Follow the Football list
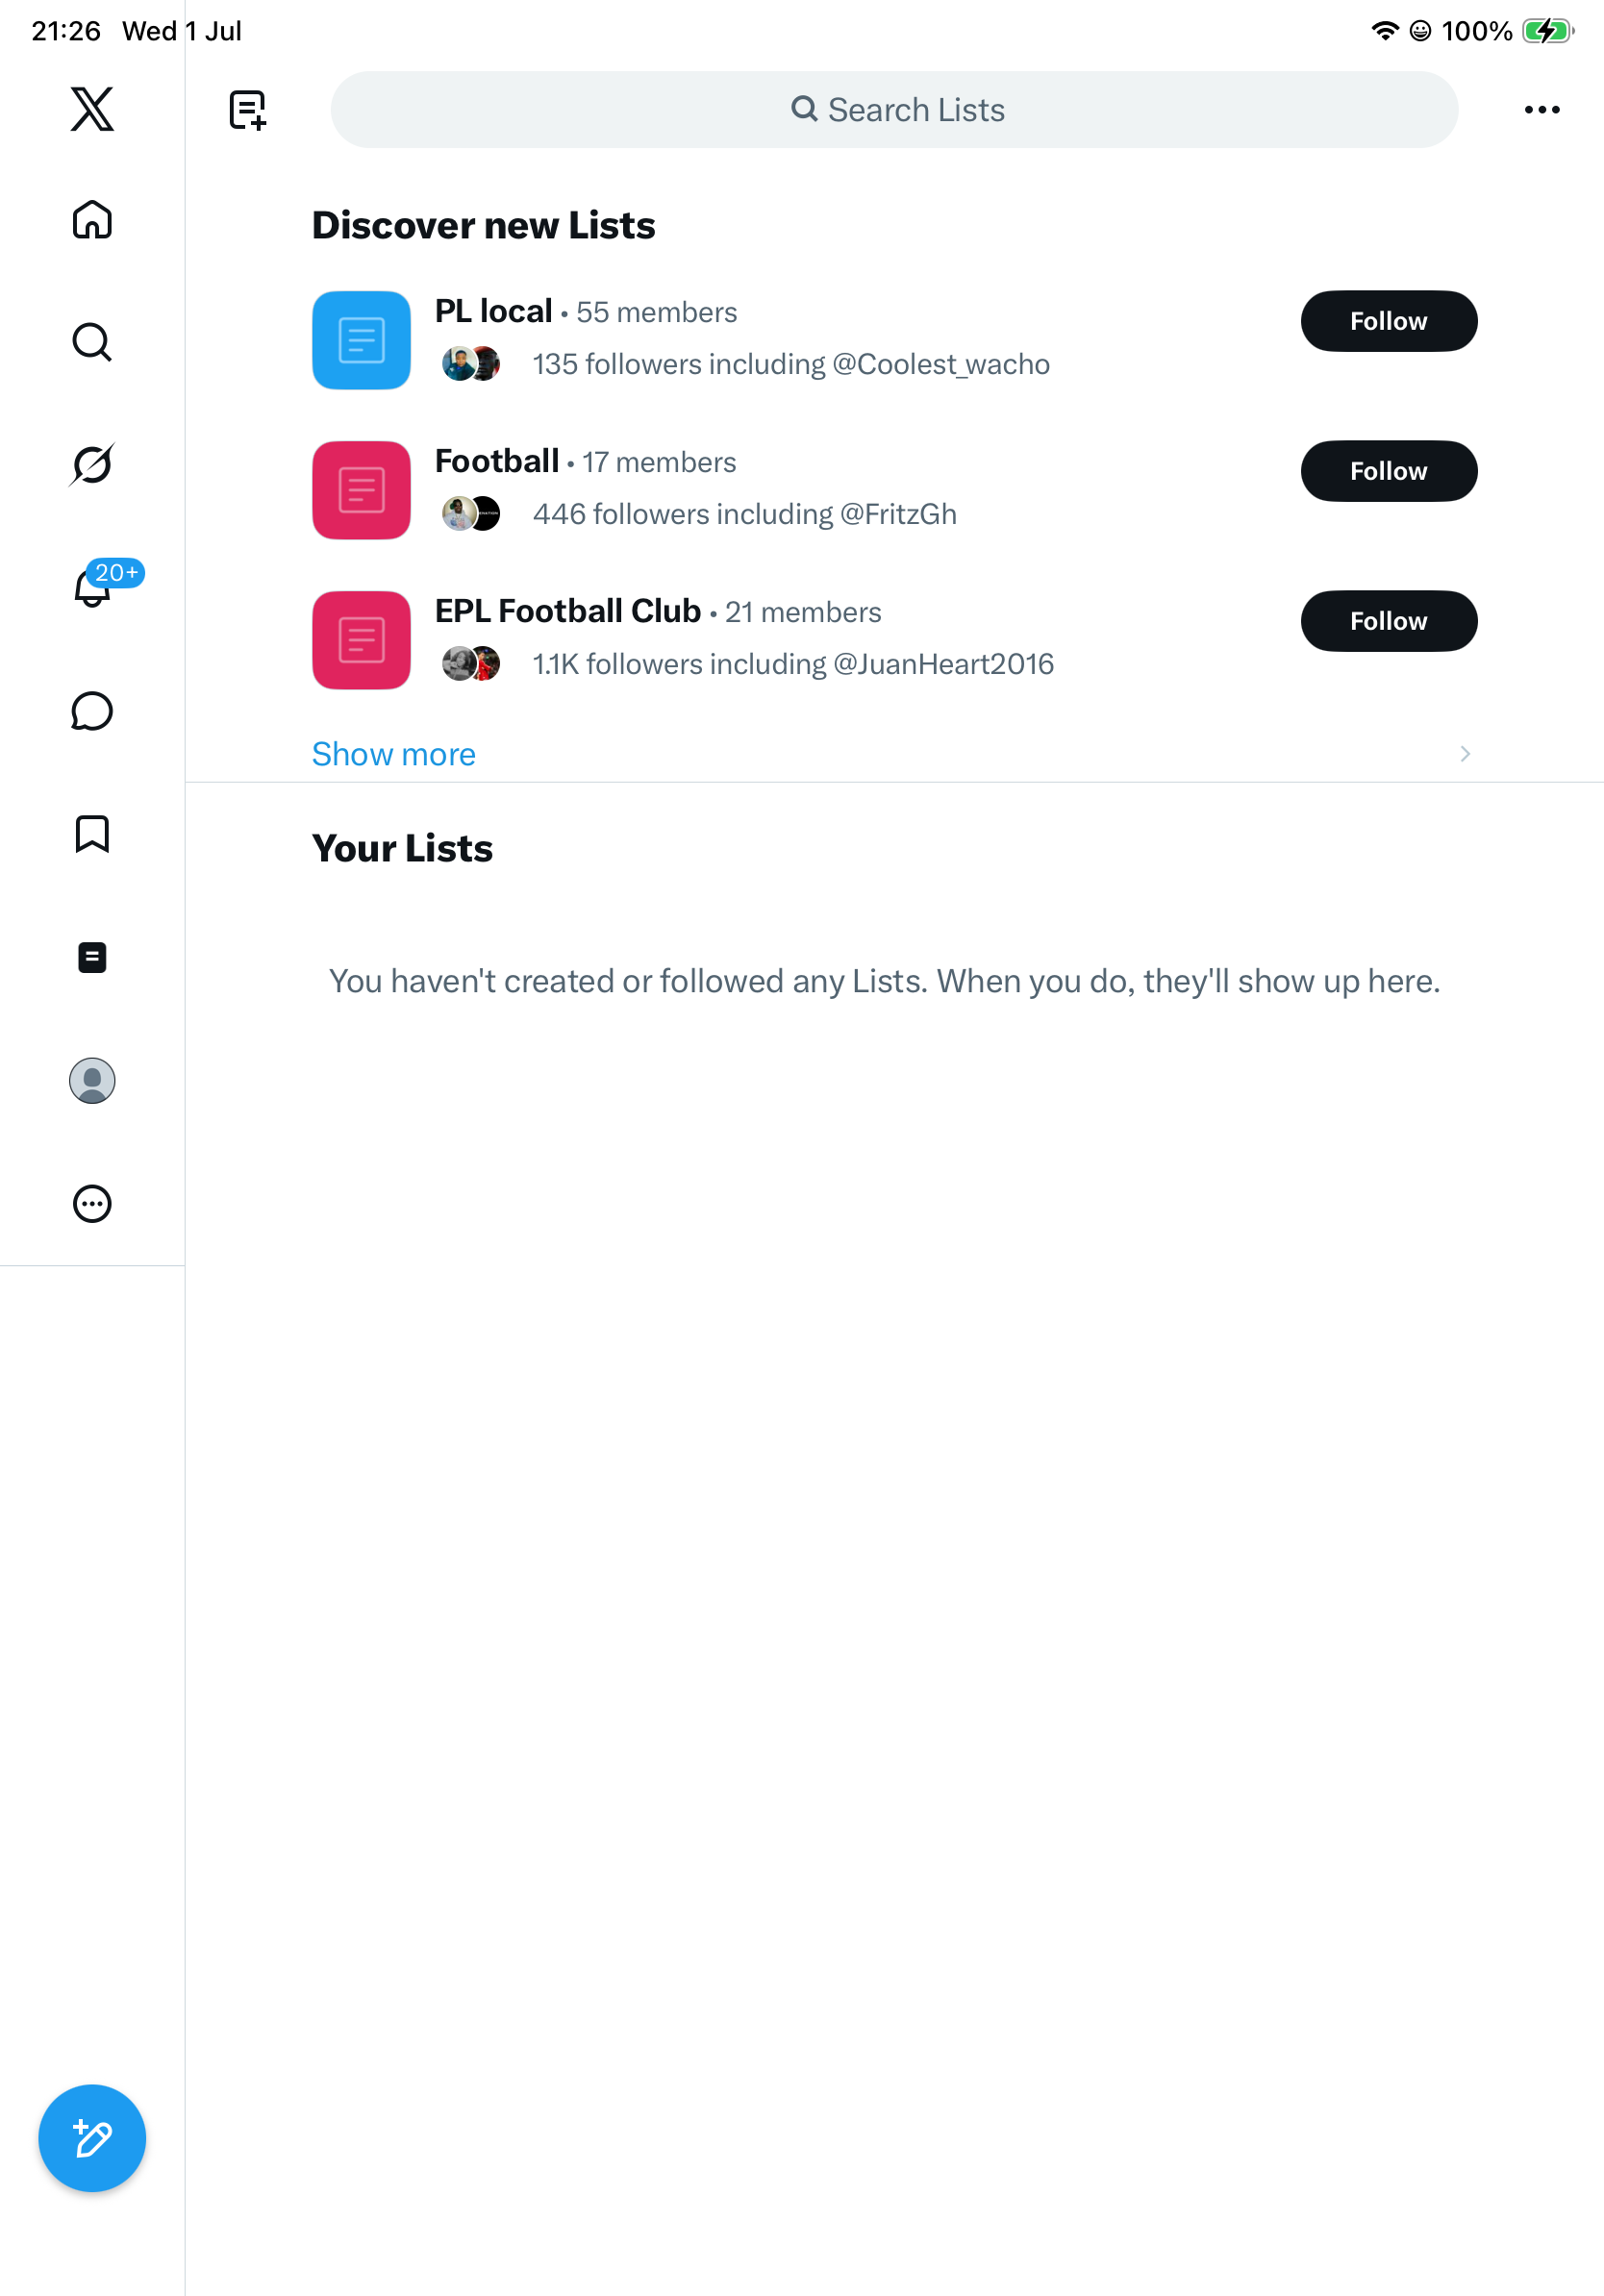This screenshot has width=1604, height=2296. [x=1388, y=471]
